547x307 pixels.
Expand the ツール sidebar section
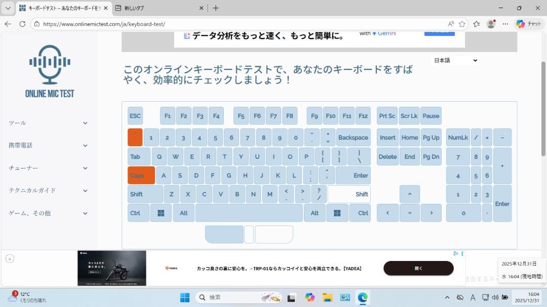(48, 122)
